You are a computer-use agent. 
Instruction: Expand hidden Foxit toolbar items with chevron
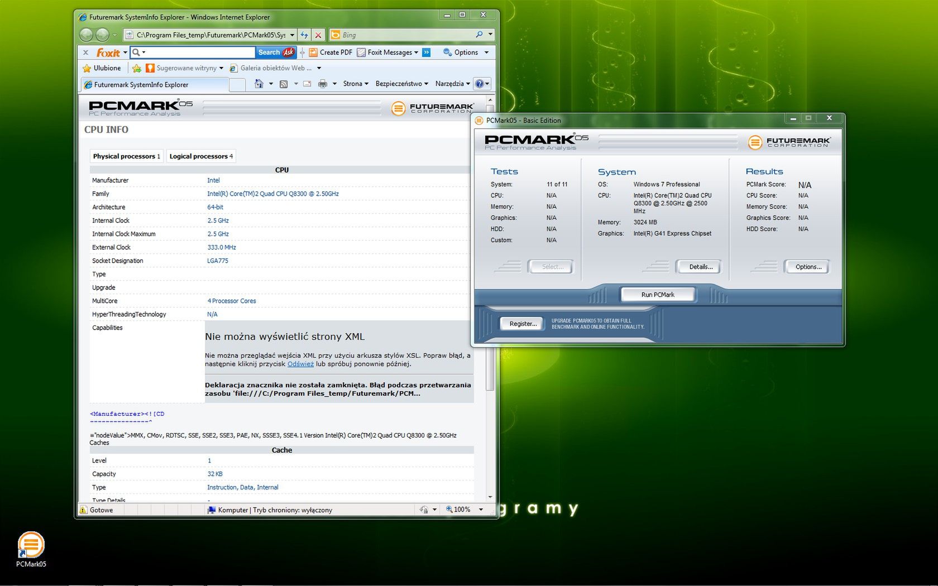pyautogui.click(x=426, y=52)
